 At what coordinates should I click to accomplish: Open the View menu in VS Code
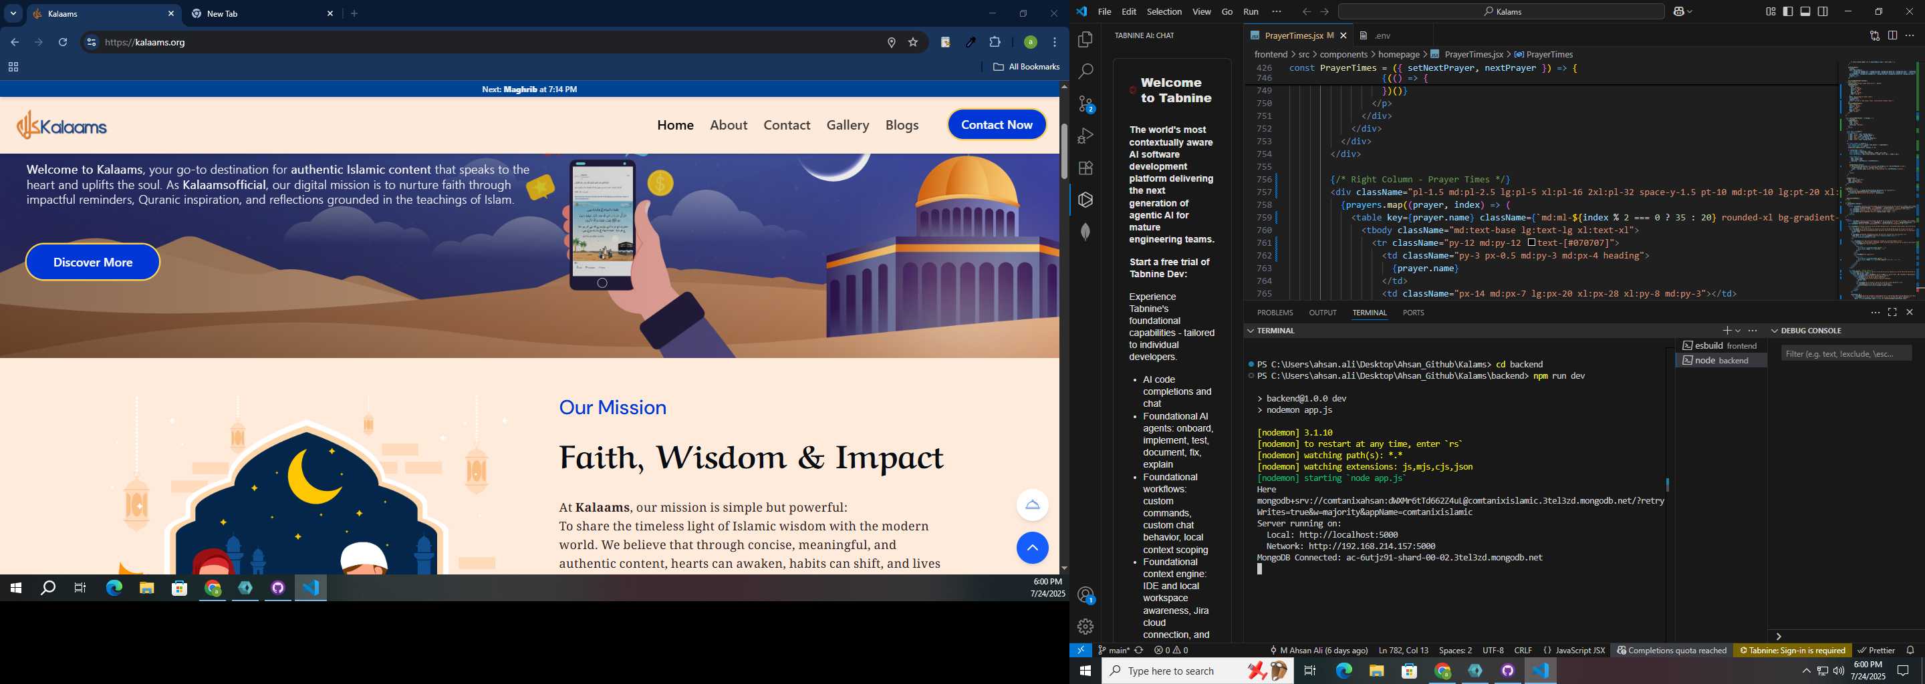[1202, 12]
